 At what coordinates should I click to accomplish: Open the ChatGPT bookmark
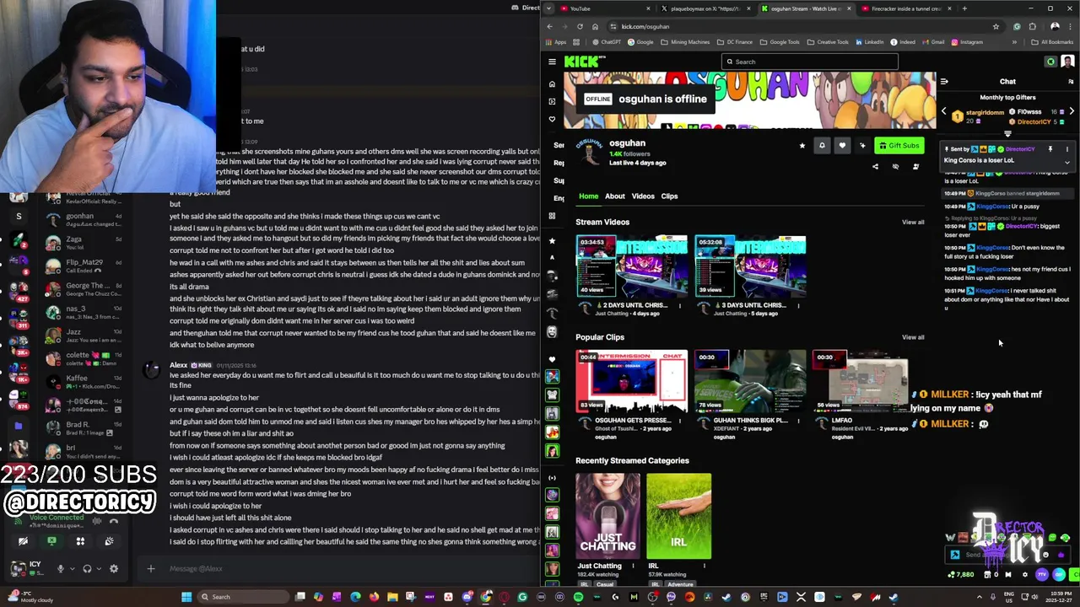607,42
